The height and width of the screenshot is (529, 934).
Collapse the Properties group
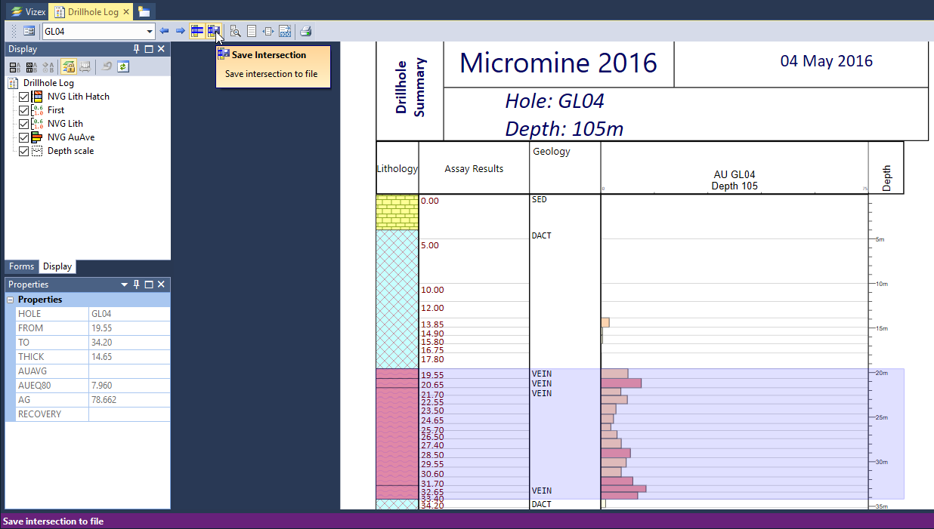(11, 300)
